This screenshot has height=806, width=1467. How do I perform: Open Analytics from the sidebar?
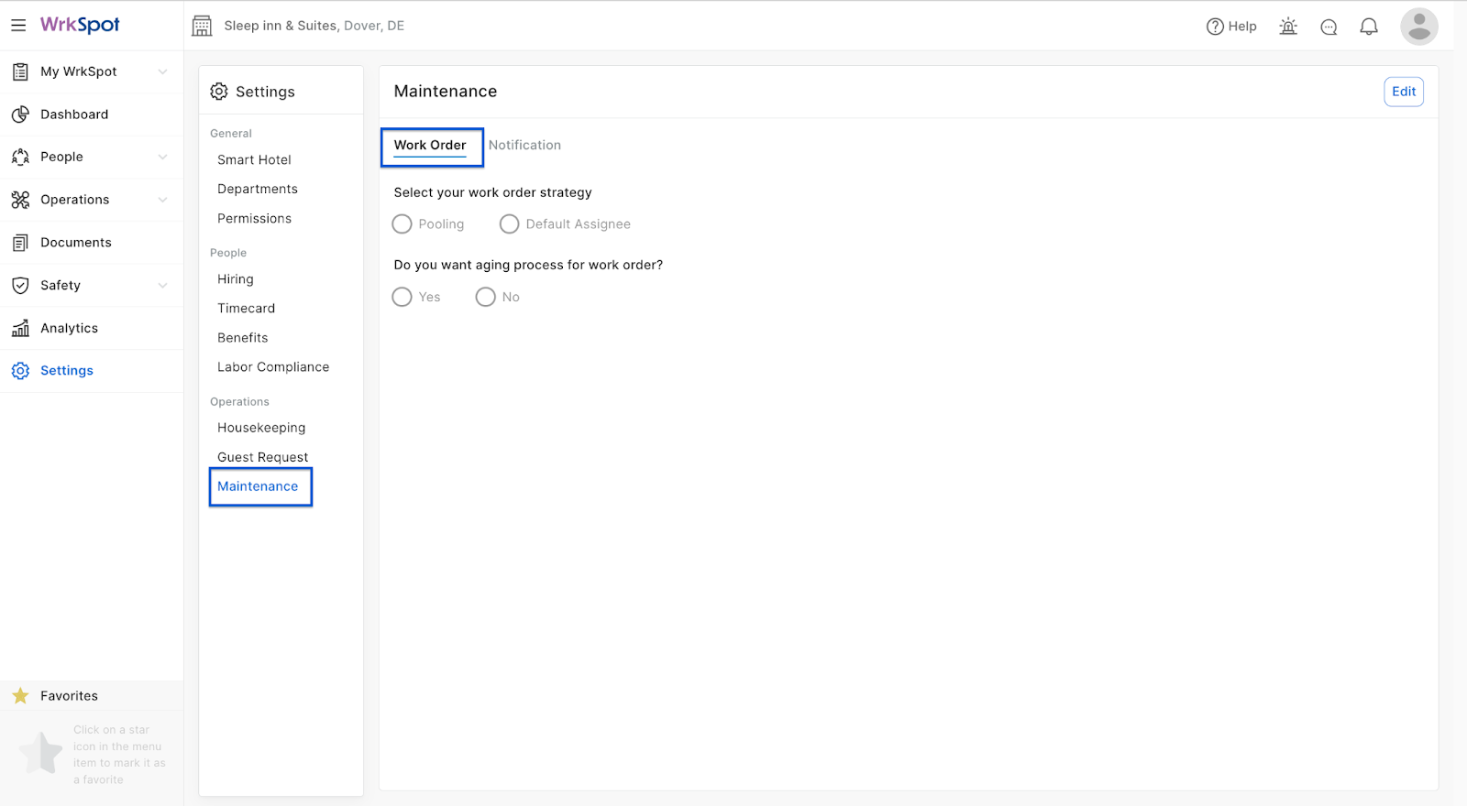[69, 328]
